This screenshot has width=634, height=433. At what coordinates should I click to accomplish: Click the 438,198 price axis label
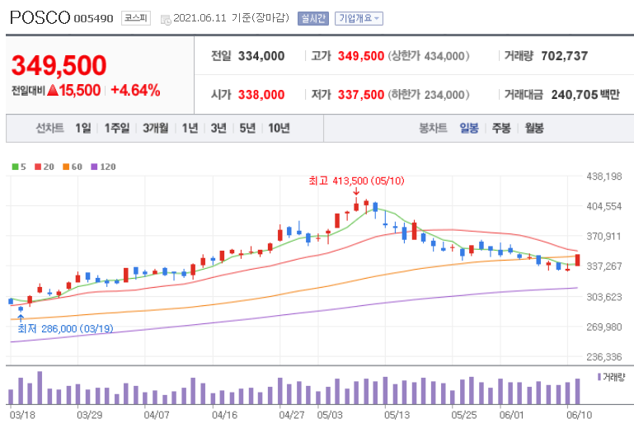604,176
